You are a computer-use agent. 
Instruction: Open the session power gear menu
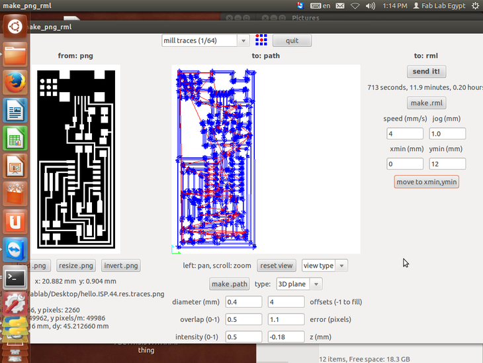[476, 5]
